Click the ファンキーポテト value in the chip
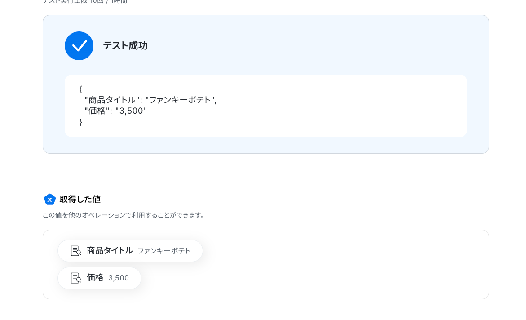Screen dimensions: 526x320 coord(164,251)
